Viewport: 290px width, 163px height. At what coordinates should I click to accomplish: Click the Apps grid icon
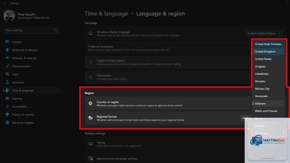click(7, 74)
